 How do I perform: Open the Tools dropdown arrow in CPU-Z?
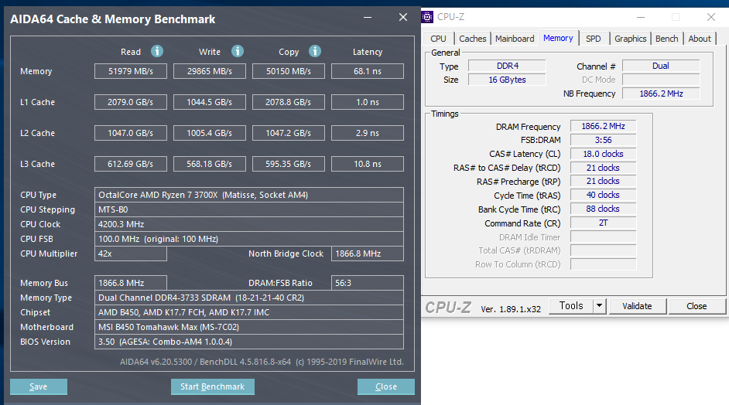click(x=599, y=305)
